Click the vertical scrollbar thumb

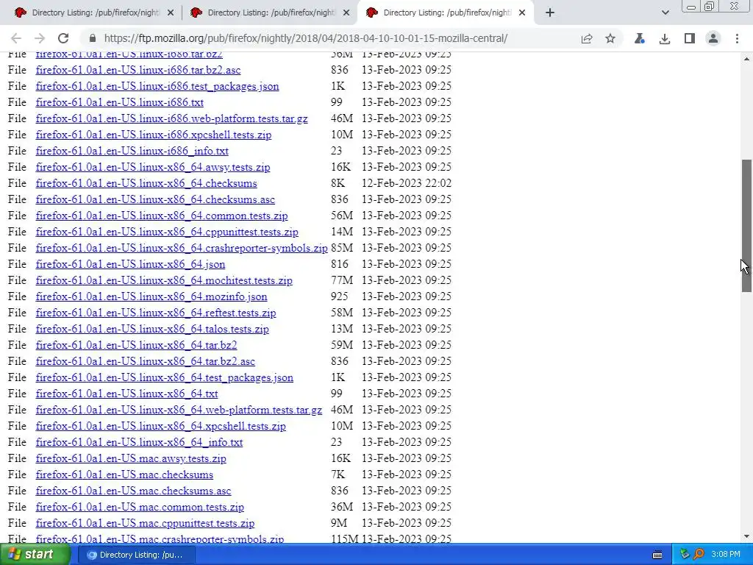point(746,225)
